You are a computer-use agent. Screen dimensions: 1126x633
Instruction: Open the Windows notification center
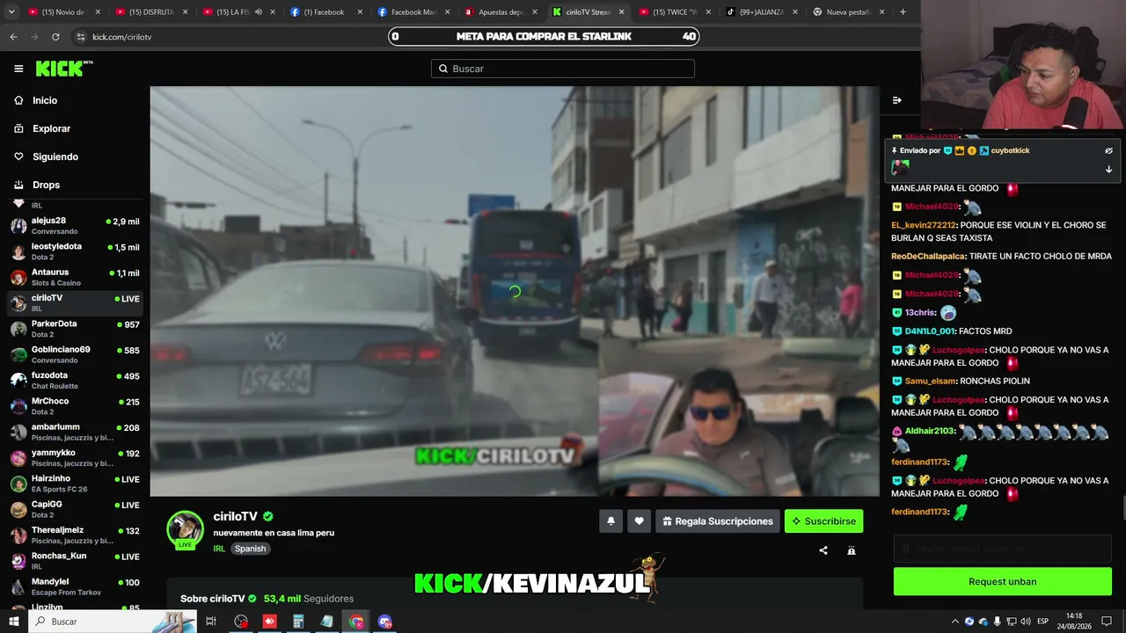[1107, 622]
